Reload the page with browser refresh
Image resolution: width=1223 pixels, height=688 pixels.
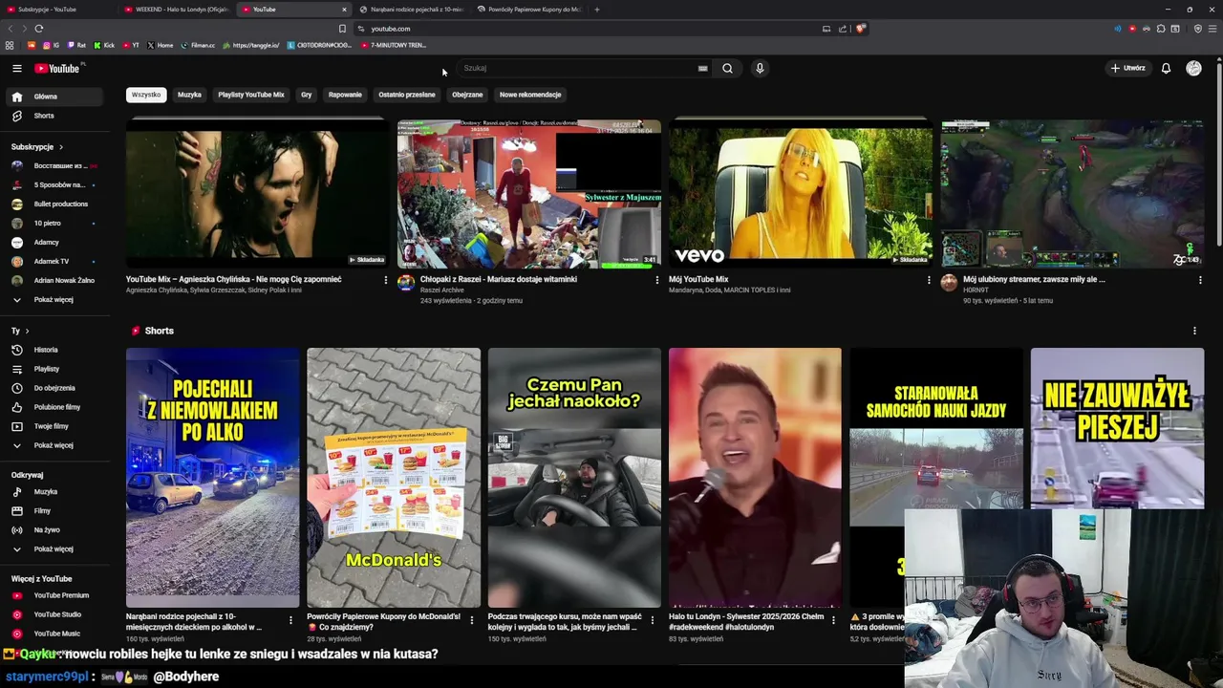38,29
